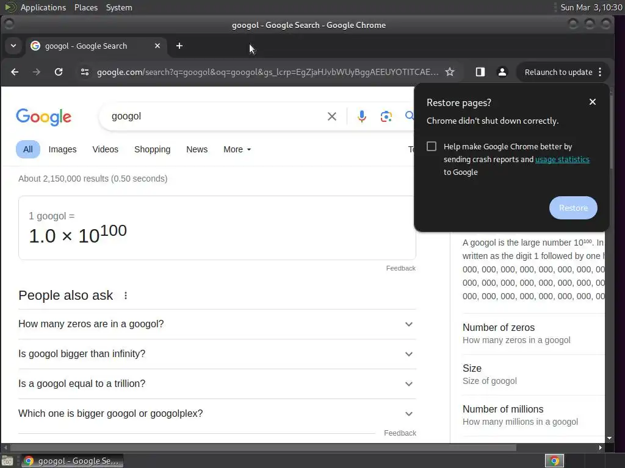Screen dimensions: 625x468
Task: Open site information icon in address bar
Action: [x=84, y=72]
